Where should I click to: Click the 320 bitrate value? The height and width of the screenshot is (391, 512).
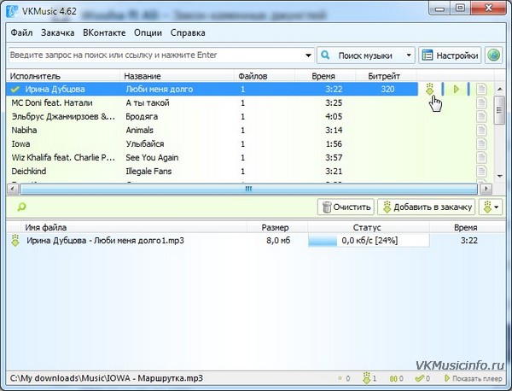pos(387,89)
